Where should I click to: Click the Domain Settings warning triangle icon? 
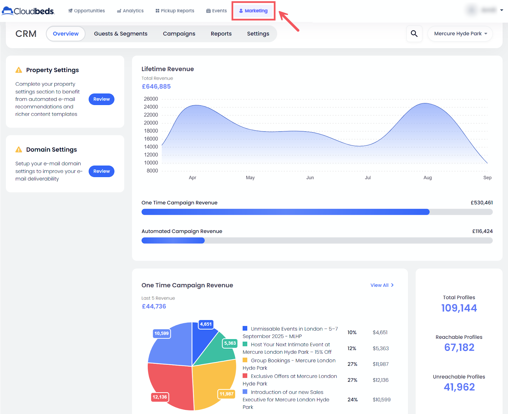point(19,149)
